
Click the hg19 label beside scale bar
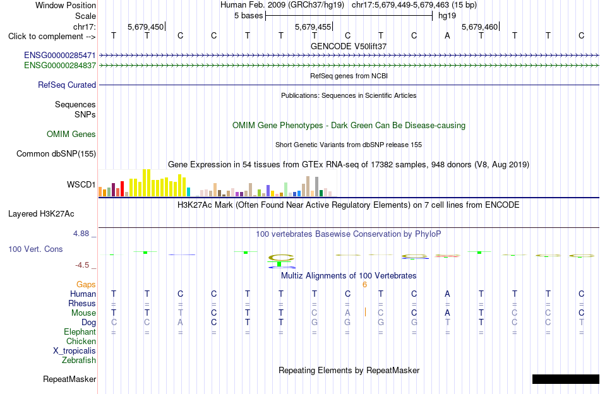click(447, 16)
